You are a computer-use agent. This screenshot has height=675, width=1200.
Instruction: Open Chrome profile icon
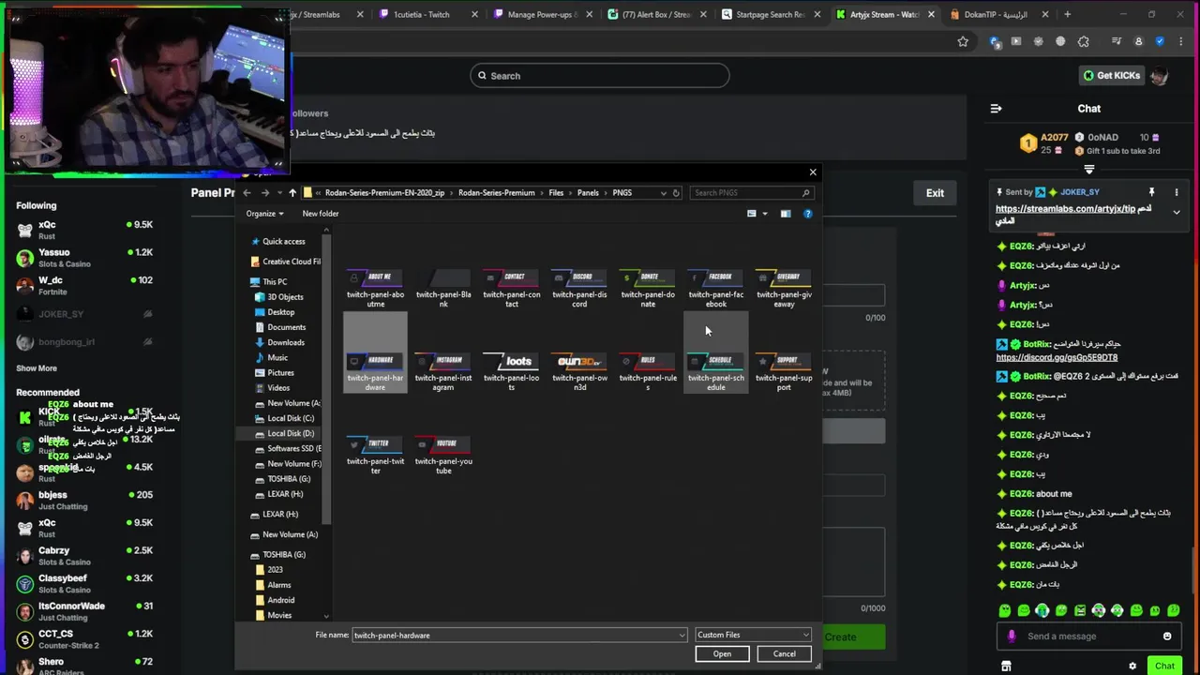pos(1138,41)
